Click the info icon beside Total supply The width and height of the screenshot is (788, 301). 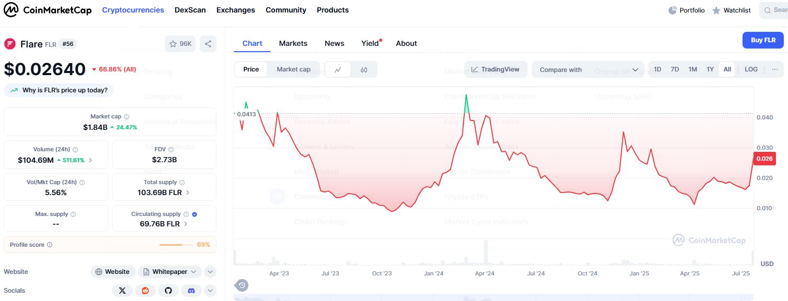[x=182, y=183]
